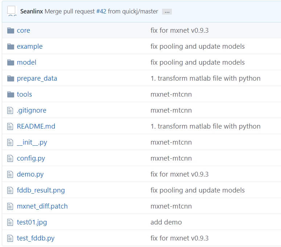Image resolution: width=281 pixels, height=247 pixels.
Task: Click the core folder icon
Action: [11, 31]
